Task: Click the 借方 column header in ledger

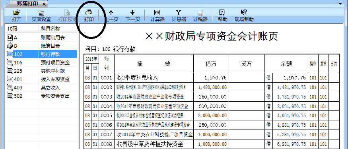Action: coord(211,64)
